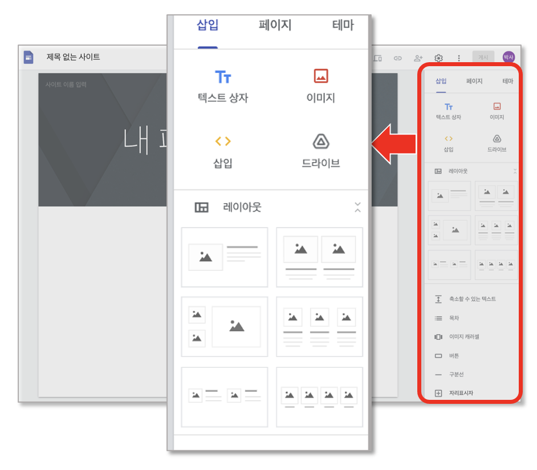This screenshot has width=537, height=470.
Task: Open the share with others person icon
Action: point(418,58)
